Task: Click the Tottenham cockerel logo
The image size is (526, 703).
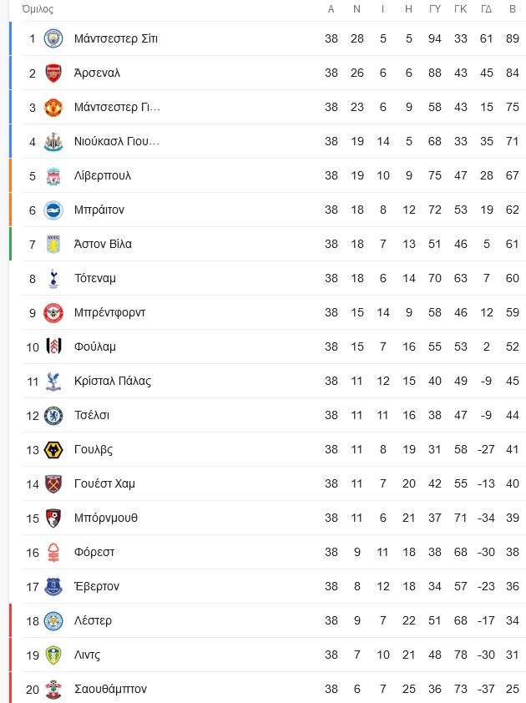Action: coord(53,278)
